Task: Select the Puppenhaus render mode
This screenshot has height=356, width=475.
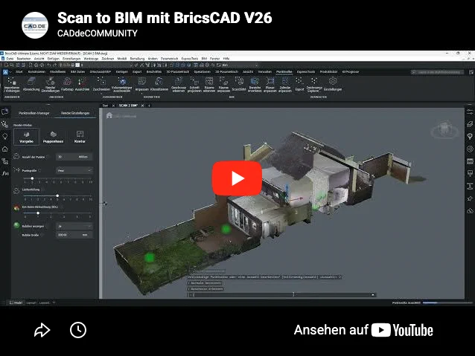Action: 54,137
